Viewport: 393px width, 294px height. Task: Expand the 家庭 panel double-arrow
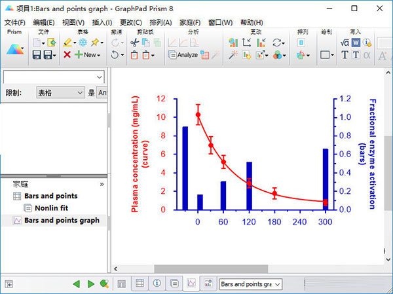pyautogui.click(x=102, y=185)
